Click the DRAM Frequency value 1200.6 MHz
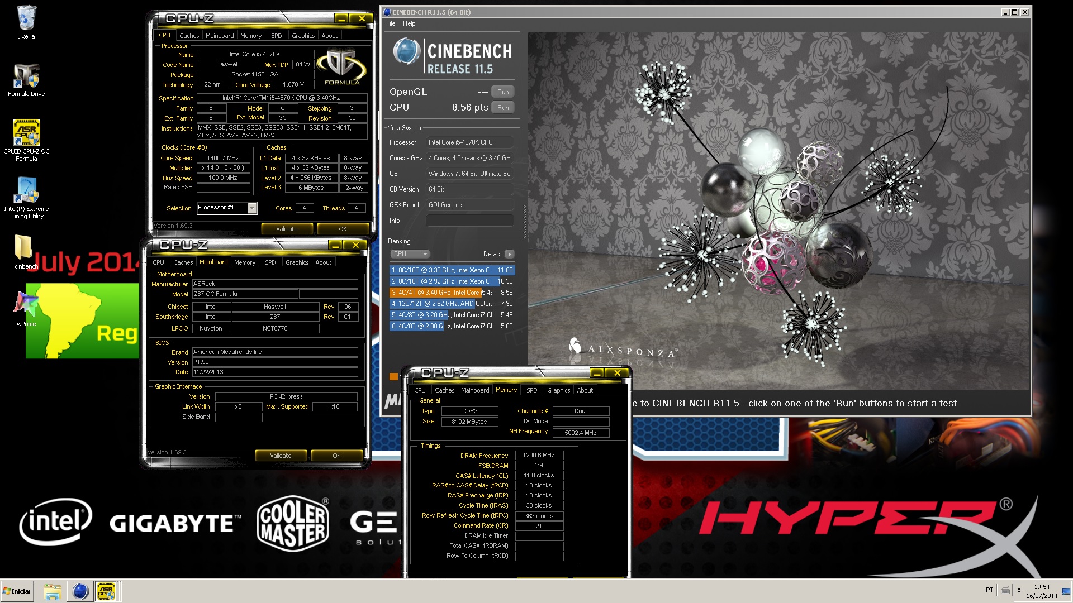Image resolution: width=1073 pixels, height=603 pixels. (539, 456)
